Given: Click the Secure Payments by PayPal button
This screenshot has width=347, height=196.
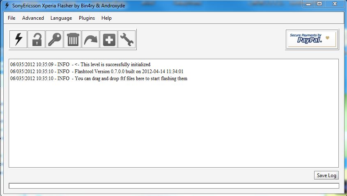Looking at the screenshot, I should click(312, 39).
